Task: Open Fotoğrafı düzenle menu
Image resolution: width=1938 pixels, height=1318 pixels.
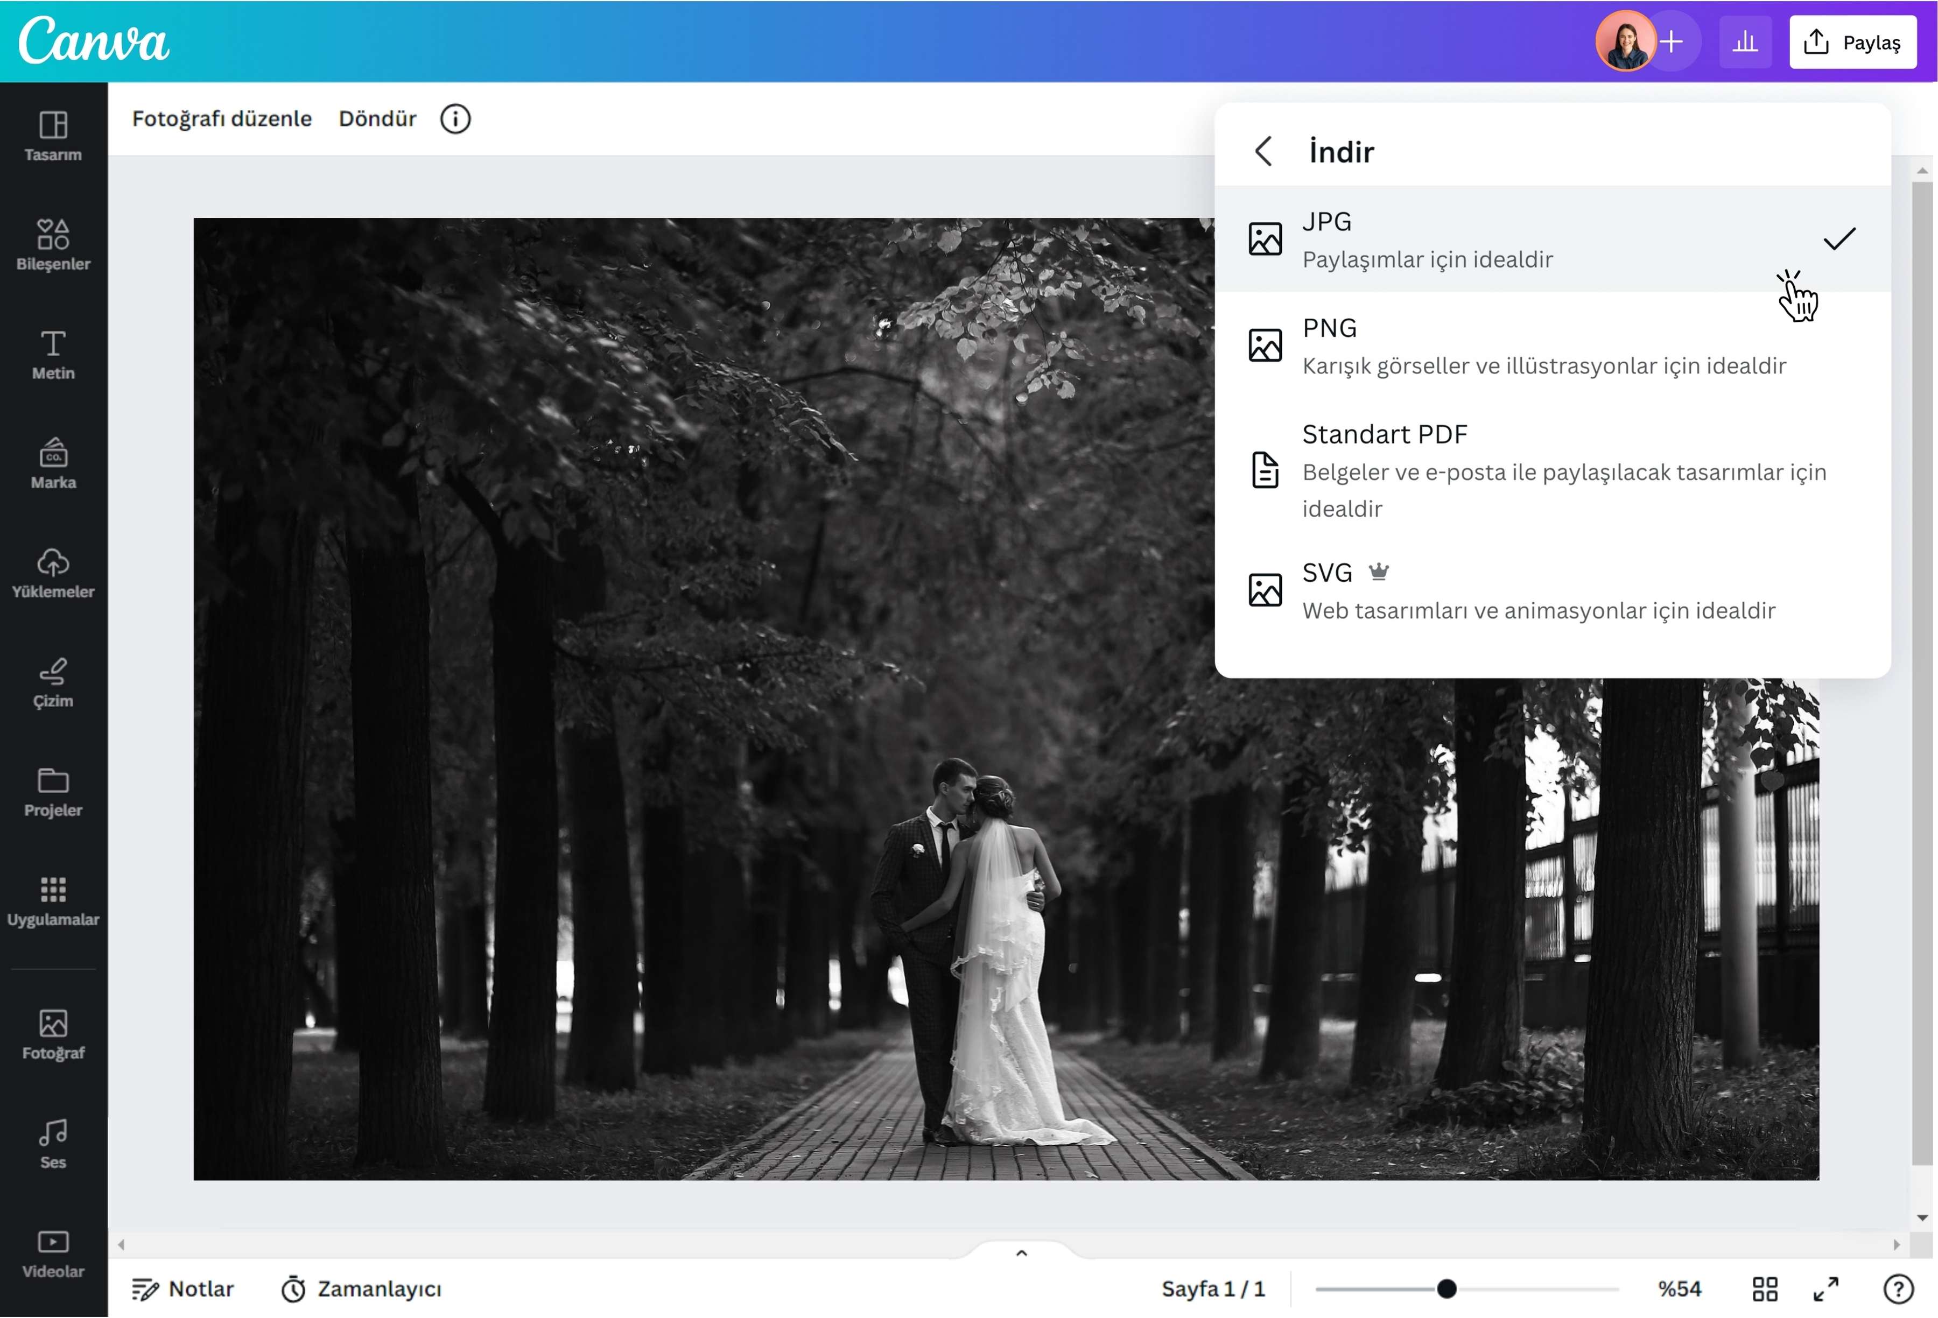Action: click(222, 118)
